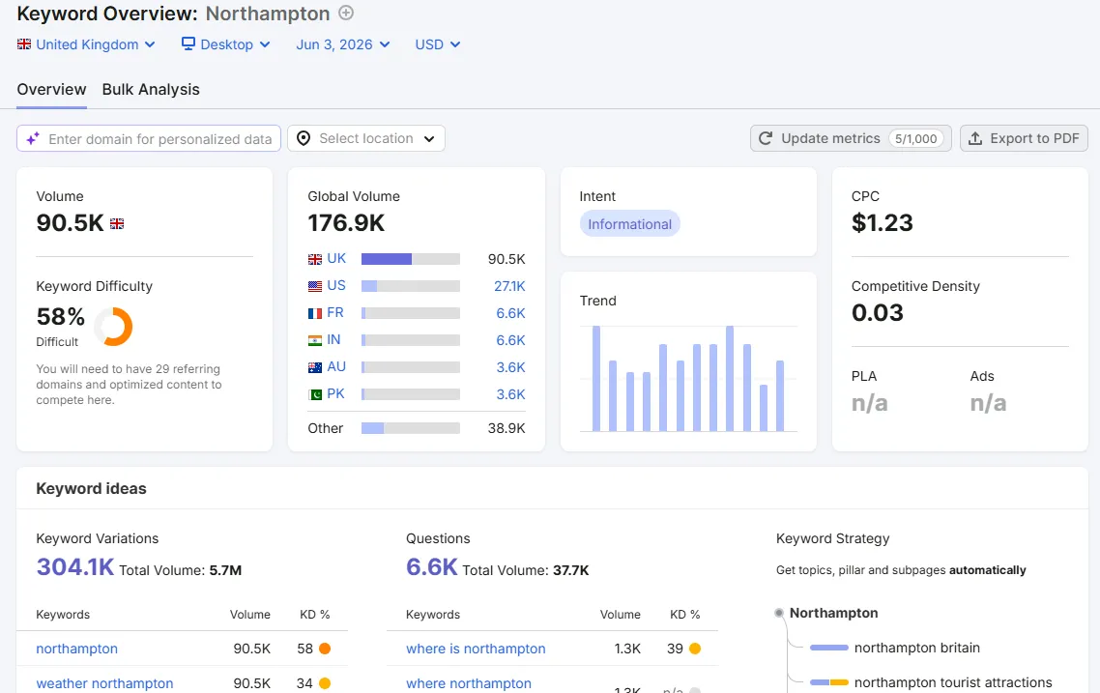Click the IN country link
Screen dimensions: 1100x693
[333, 339]
